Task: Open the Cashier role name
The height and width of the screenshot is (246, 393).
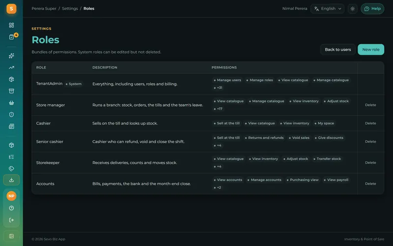Action: coord(43,123)
